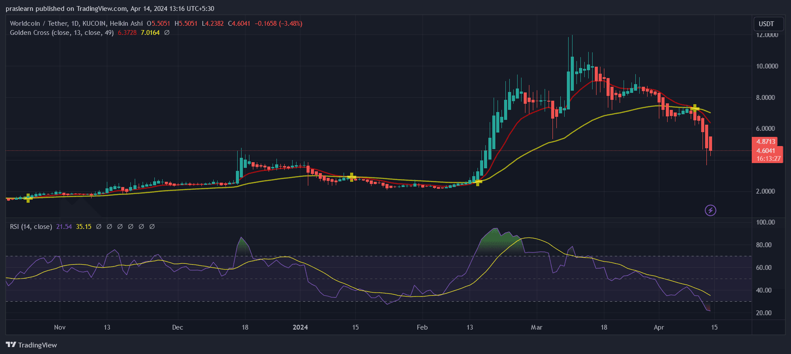Click the praslearn published header text
This screenshot has width=791, height=354.
pyautogui.click(x=110, y=9)
